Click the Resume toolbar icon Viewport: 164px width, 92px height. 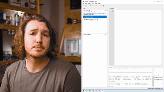[x=101, y=6]
